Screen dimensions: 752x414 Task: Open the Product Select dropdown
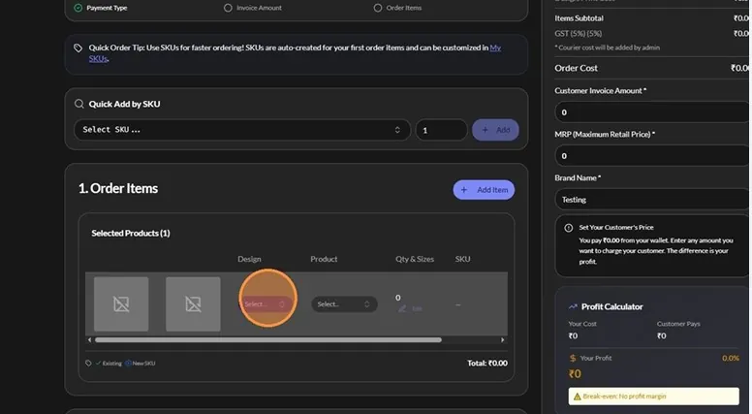click(x=344, y=304)
